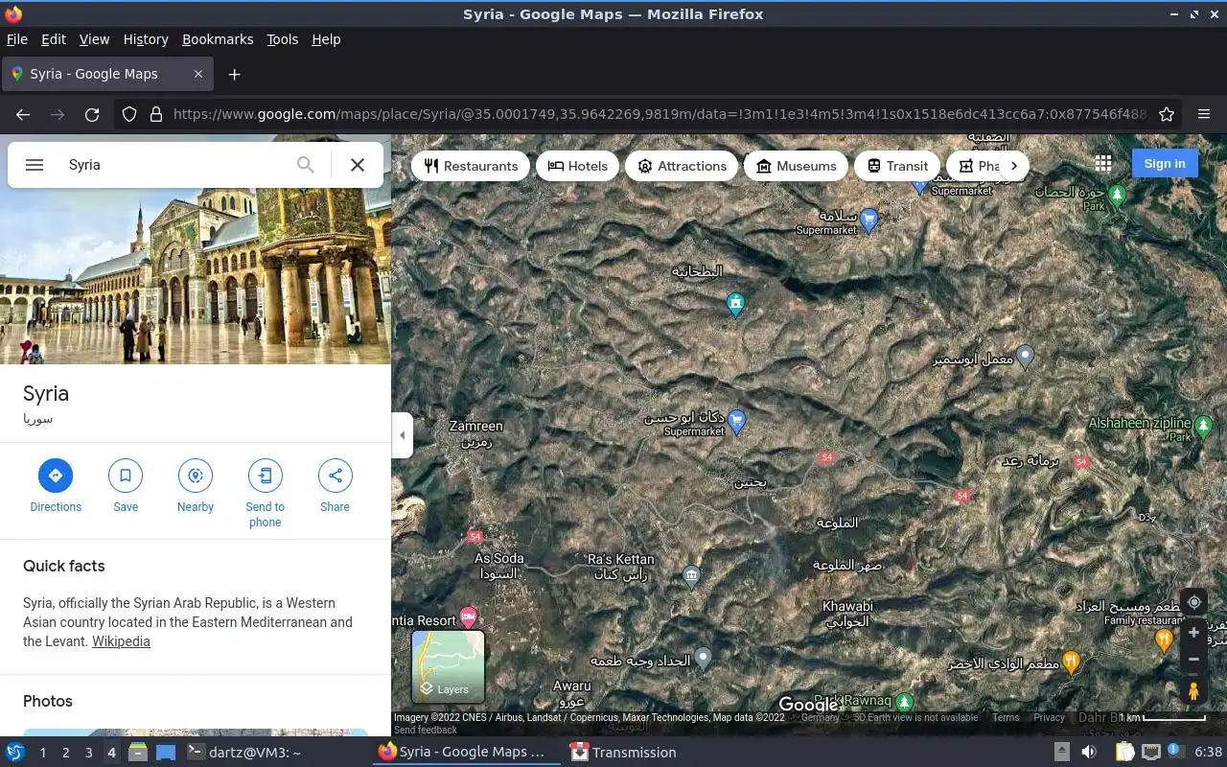Filter the map by Transit
Image resolution: width=1227 pixels, height=767 pixels.
pyautogui.click(x=898, y=166)
